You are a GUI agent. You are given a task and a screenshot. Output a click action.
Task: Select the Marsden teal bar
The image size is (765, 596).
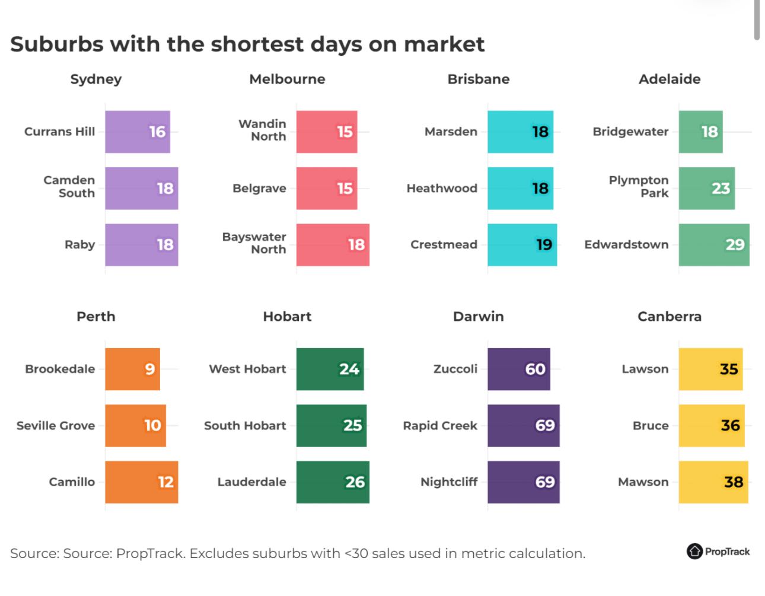pyautogui.click(x=520, y=132)
